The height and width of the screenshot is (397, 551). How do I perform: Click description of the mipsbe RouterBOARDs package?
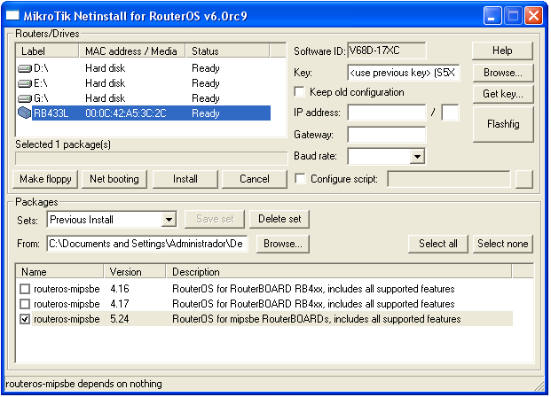tap(316, 319)
